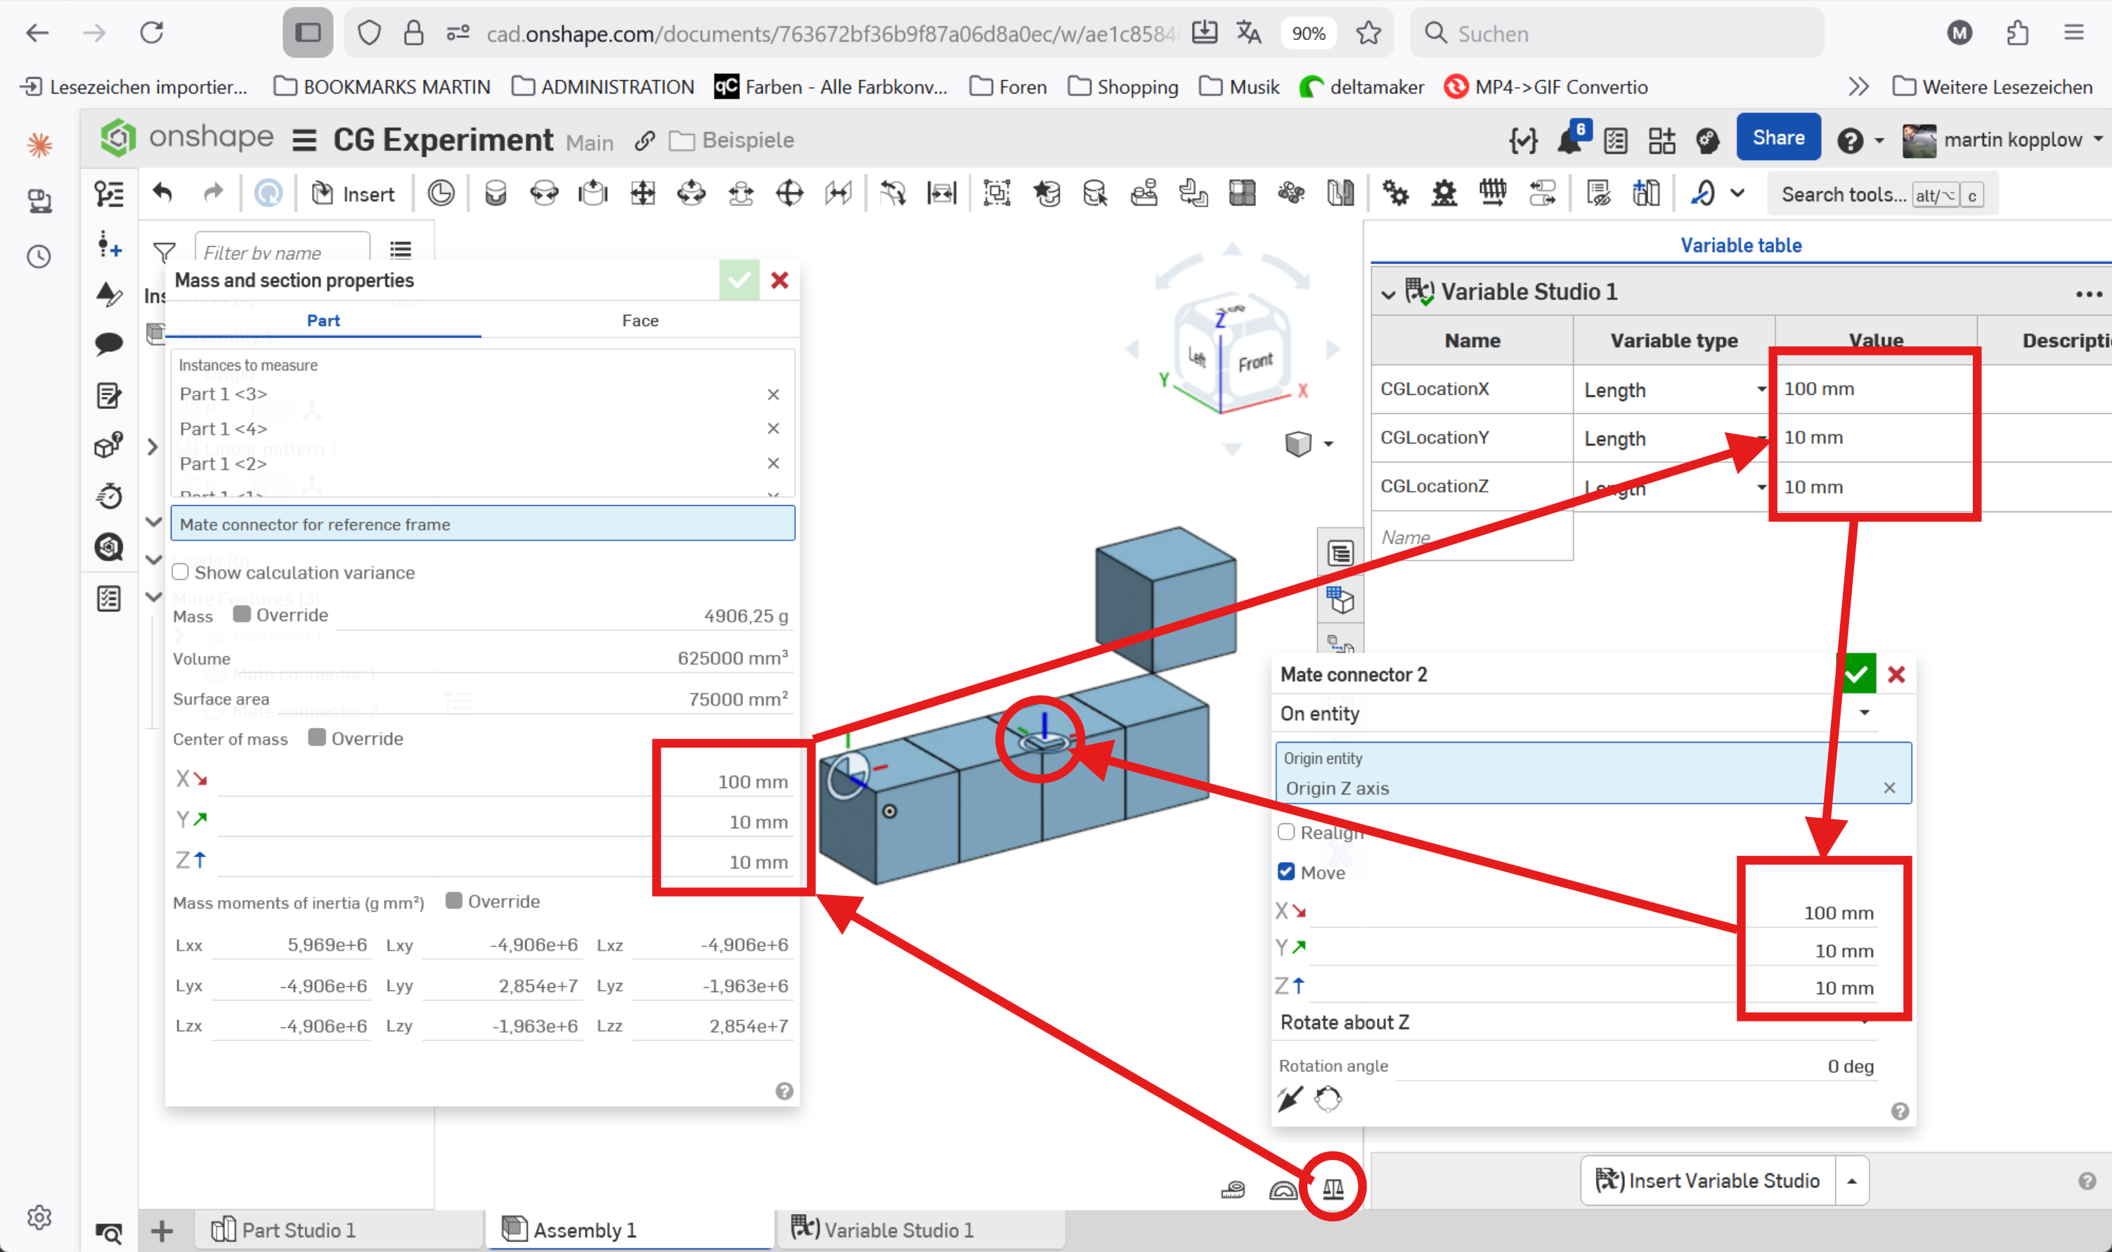Toggle the Realign checkbox
The image size is (2112, 1252).
1286,832
